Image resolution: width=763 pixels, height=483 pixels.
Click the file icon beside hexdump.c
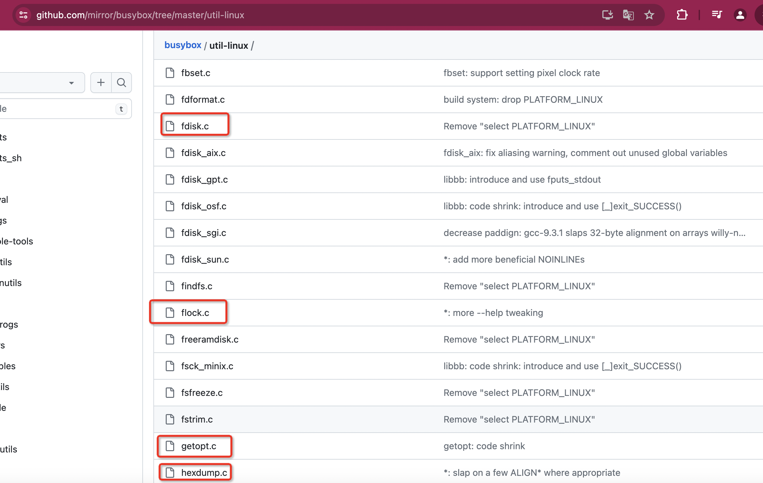[x=170, y=473]
